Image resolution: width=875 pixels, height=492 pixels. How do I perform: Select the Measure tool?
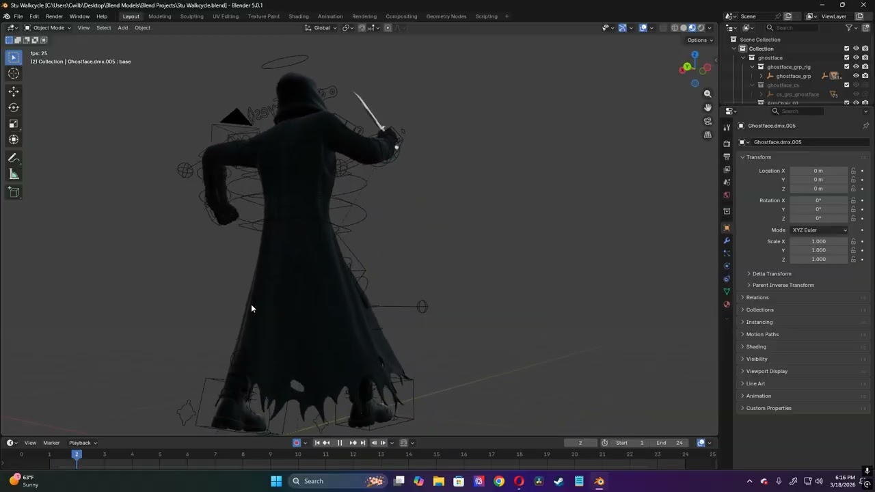click(14, 175)
